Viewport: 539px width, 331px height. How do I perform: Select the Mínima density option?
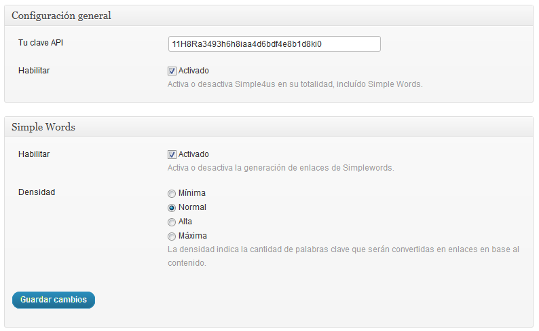[172, 194]
